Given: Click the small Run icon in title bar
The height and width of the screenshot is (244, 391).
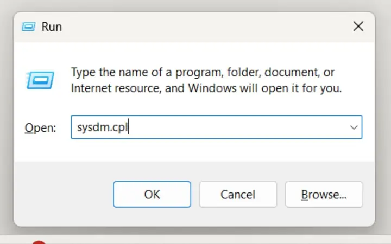Looking at the screenshot, I should pos(28,27).
